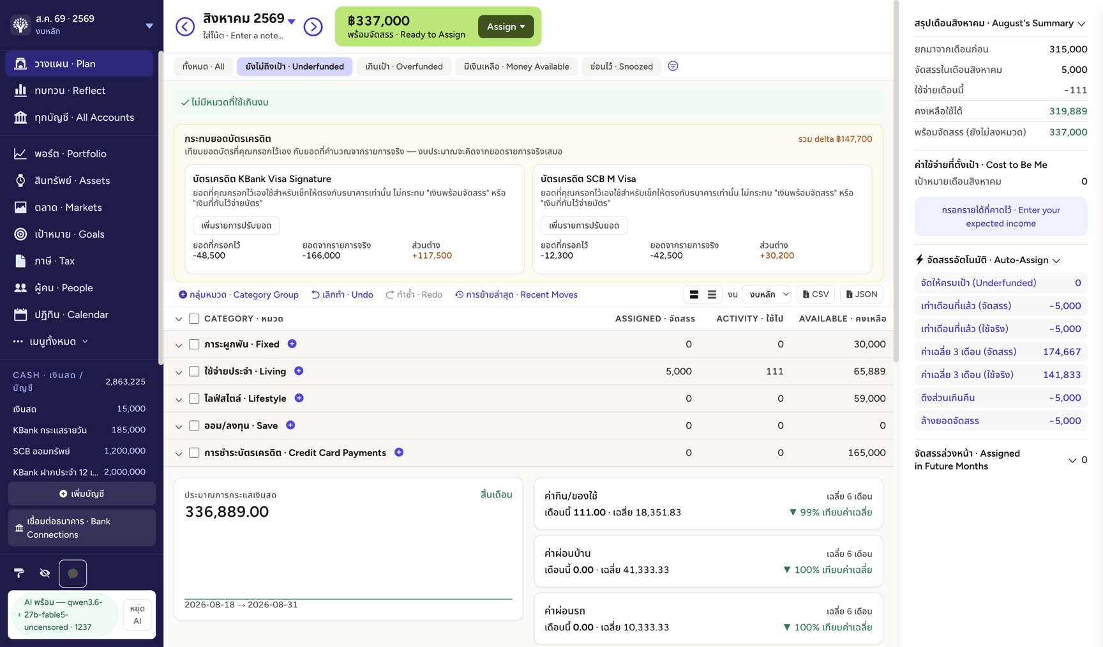This screenshot has height=647, width=1103.
Task: Click the All Accounts bank icon
Action: (x=20, y=118)
